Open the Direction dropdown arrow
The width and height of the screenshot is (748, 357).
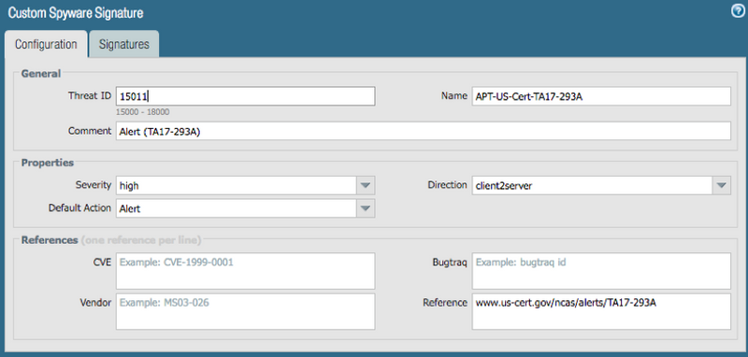coord(721,185)
